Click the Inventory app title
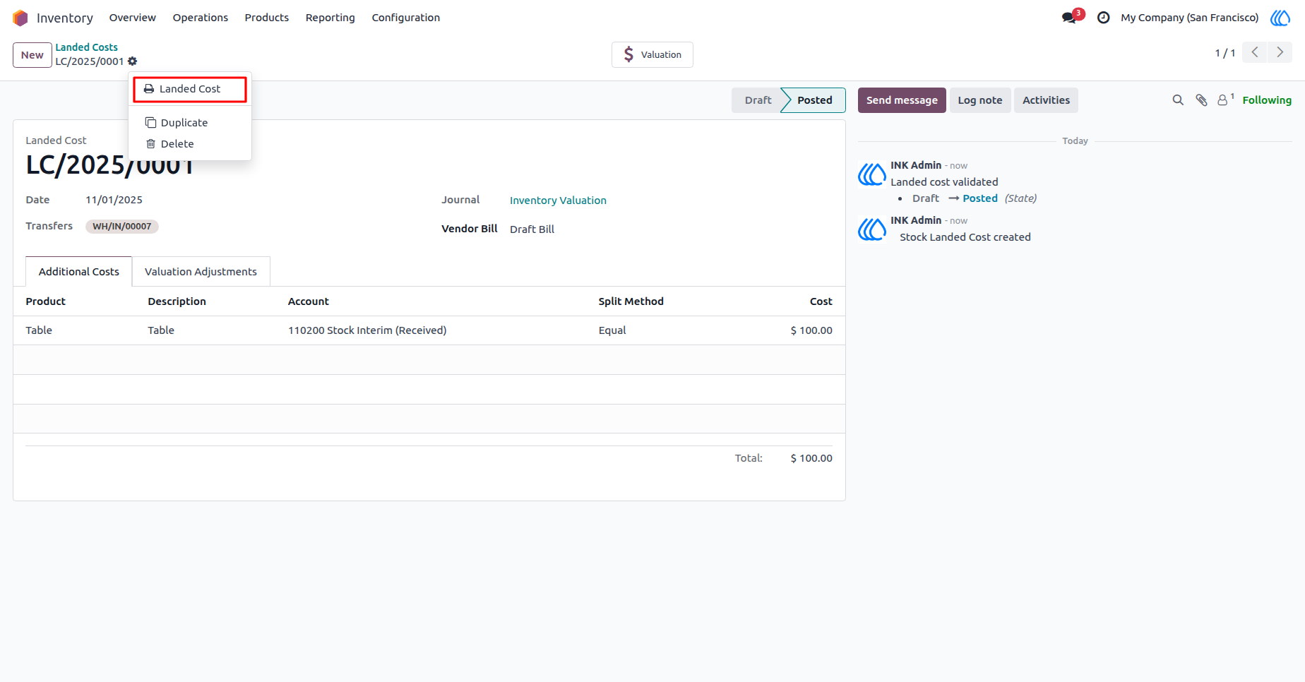The width and height of the screenshot is (1305, 682). pos(65,18)
